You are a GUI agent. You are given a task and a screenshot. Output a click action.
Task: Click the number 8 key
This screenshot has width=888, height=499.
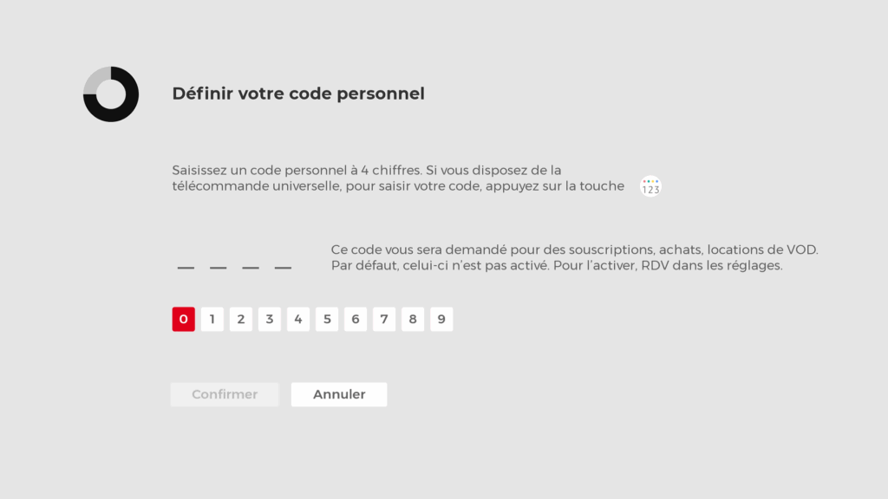point(413,320)
